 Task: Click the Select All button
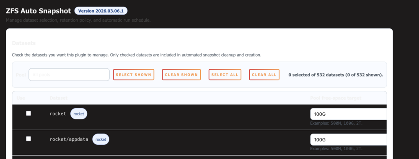tap(225, 75)
